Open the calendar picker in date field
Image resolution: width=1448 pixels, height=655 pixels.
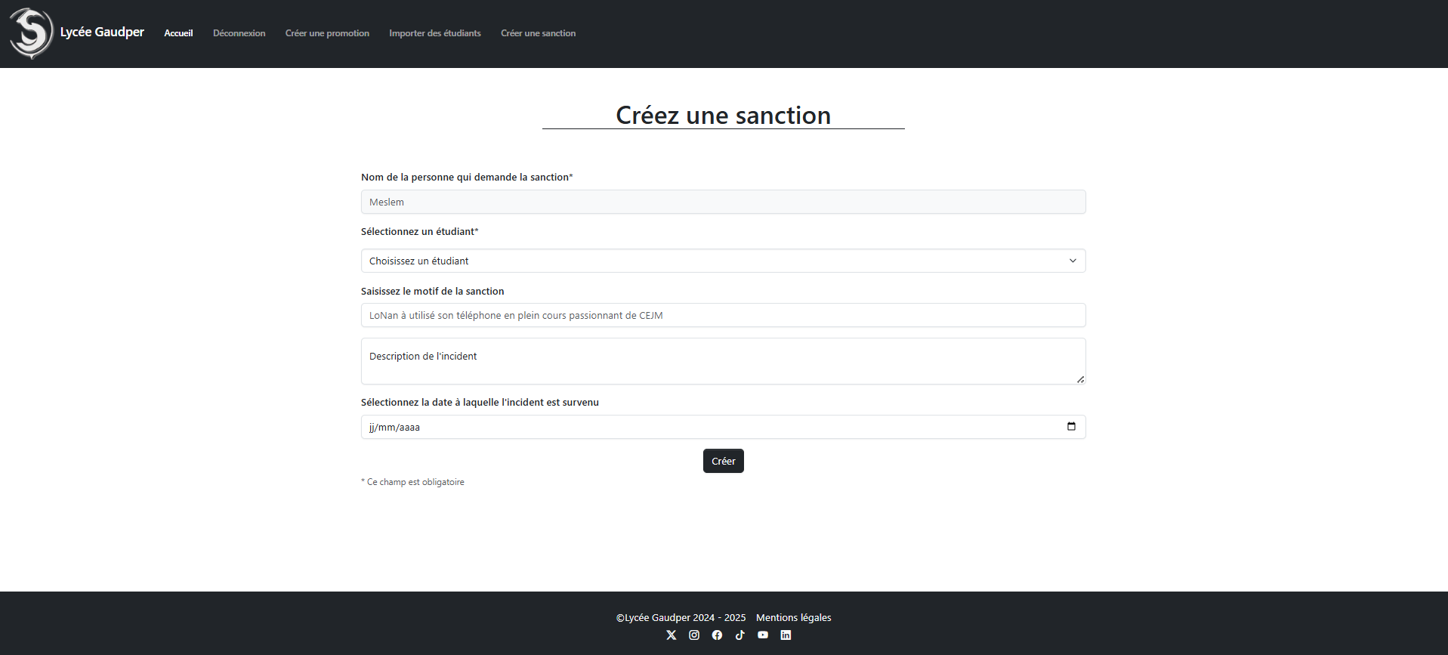point(1071,427)
